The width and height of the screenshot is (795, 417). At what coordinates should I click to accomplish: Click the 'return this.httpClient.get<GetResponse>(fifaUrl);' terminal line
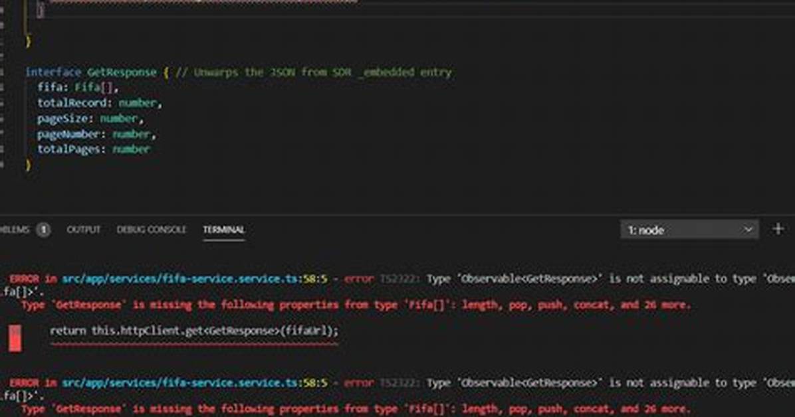(194, 331)
